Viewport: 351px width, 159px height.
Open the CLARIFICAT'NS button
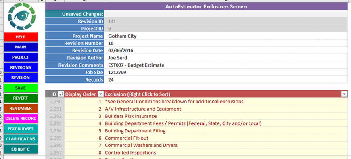click(21, 139)
